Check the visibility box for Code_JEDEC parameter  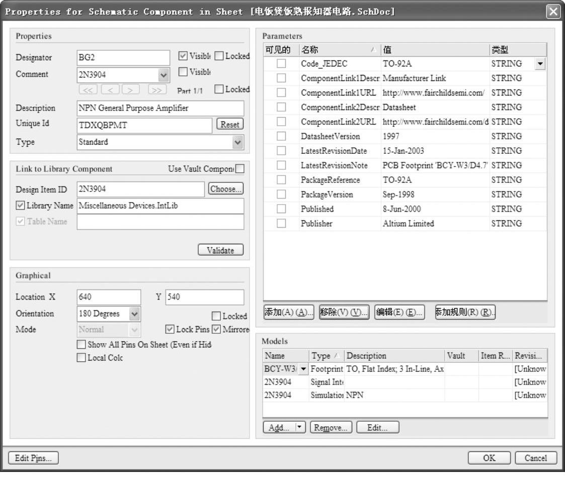281,64
